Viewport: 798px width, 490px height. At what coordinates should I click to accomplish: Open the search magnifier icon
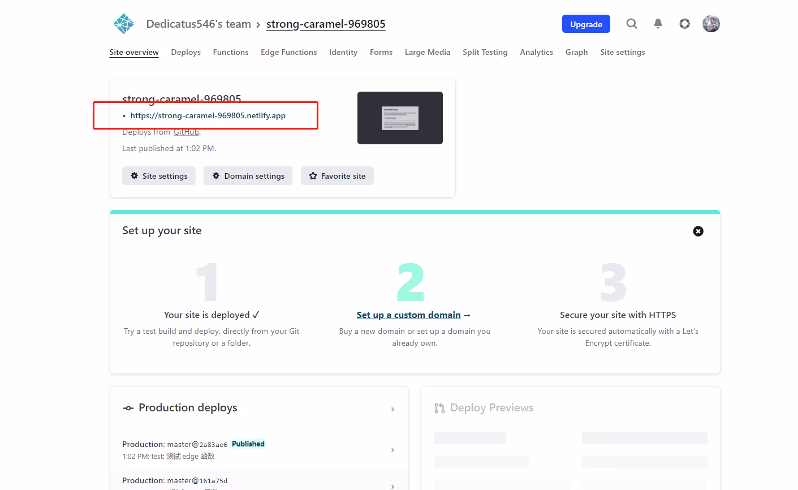(632, 24)
